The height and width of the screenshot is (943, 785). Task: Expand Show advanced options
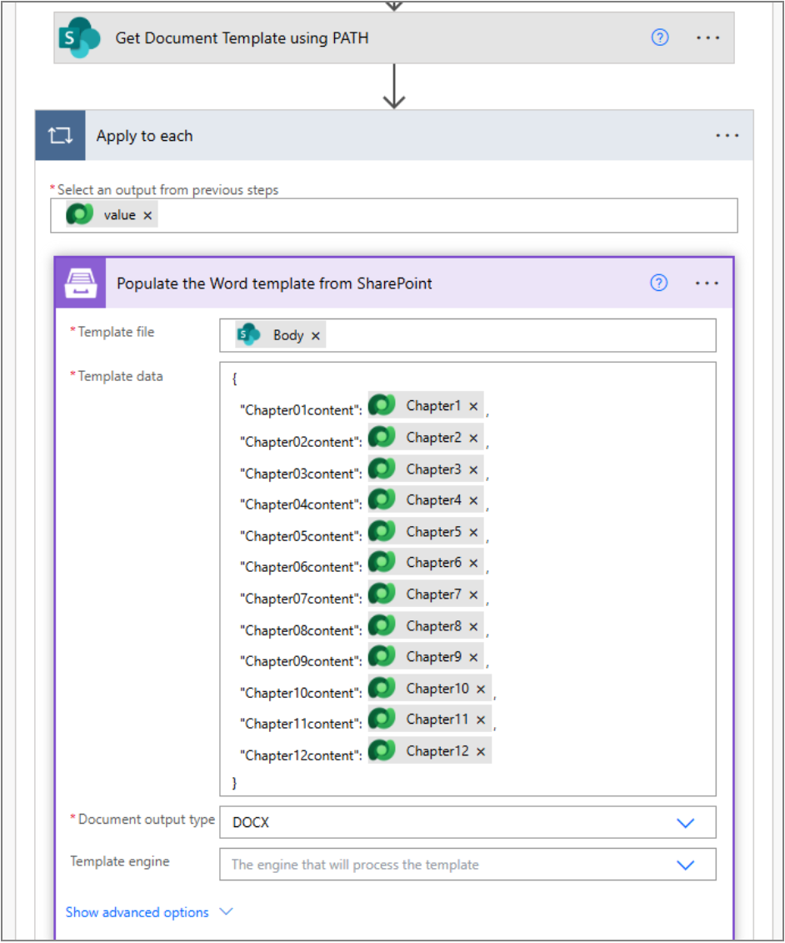tap(149, 912)
